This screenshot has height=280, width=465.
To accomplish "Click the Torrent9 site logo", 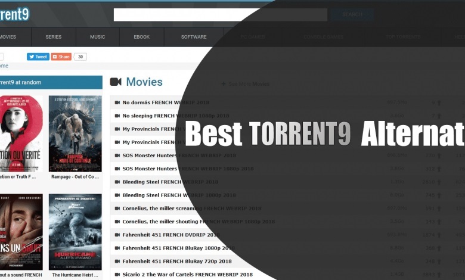I will [x=15, y=14].
